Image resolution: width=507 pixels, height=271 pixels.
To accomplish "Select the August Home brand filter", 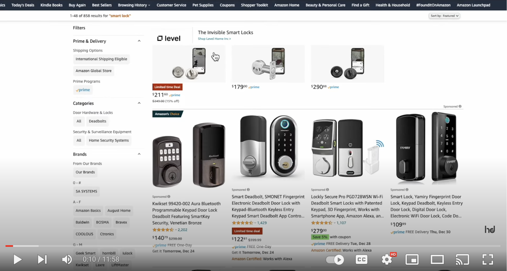I will [x=119, y=210].
